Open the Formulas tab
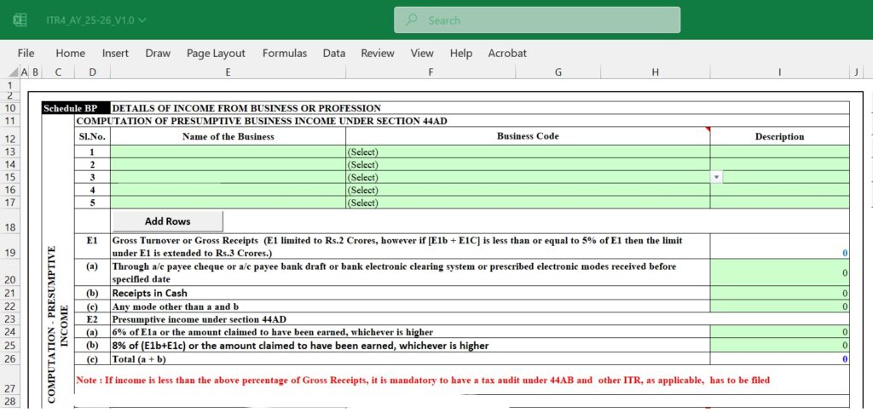The height and width of the screenshot is (412, 873). (284, 53)
